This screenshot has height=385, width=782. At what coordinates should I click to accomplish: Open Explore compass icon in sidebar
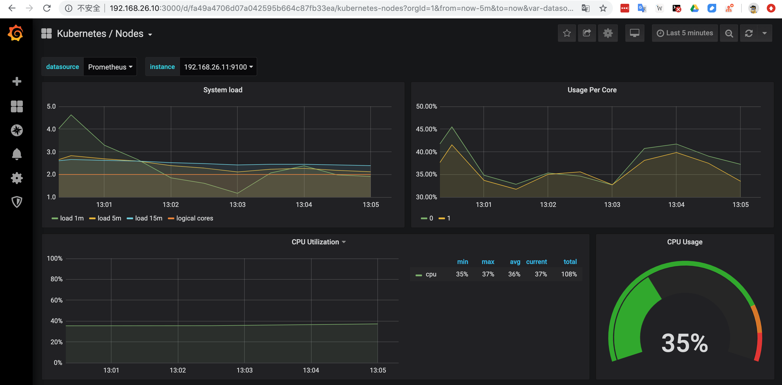[x=17, y=130]
